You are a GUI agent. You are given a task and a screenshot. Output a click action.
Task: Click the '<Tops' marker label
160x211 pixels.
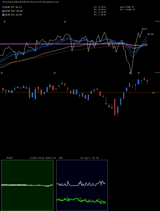click(157, 21)
